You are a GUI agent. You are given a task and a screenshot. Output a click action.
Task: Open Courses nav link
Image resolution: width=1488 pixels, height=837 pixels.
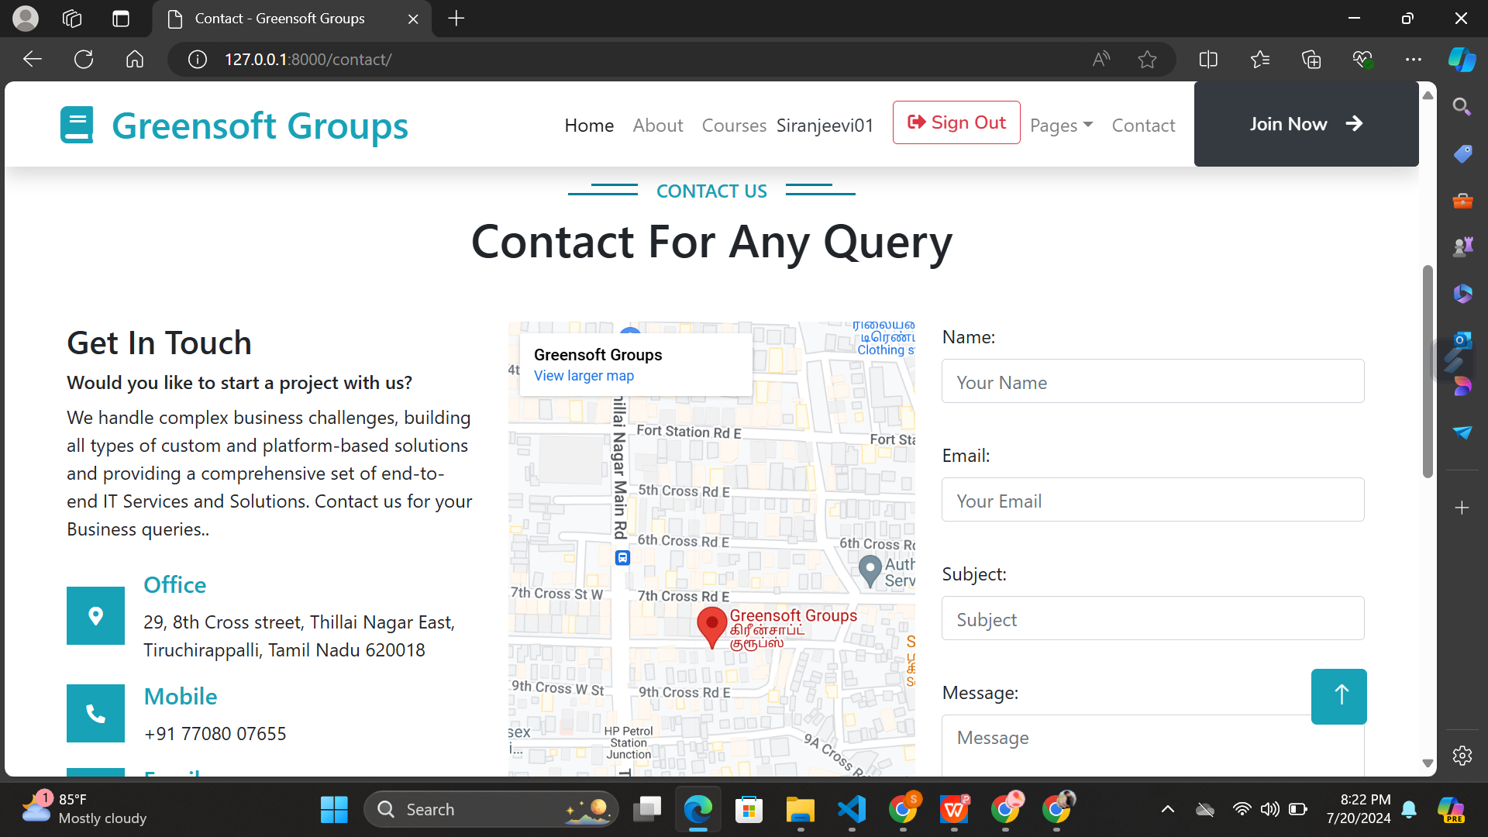pyautogui.click(x=734, y=126)
